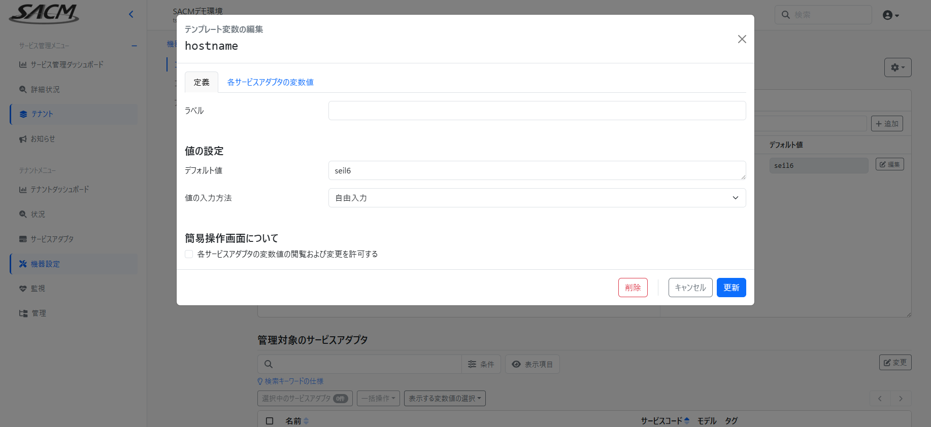The width and height of the screenshot is (931, 427).
Task: Click the 更新 button
Action: 731,288
